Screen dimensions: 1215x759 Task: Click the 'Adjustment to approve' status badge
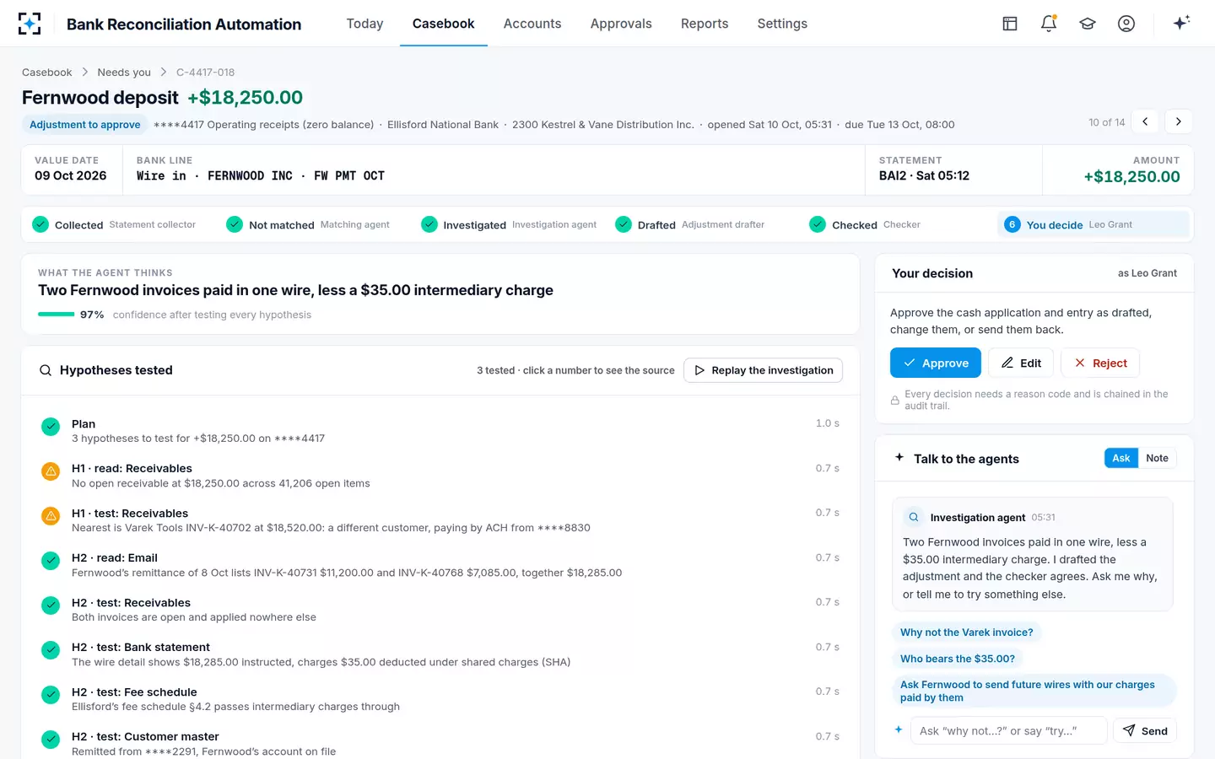tap(84, 125)
